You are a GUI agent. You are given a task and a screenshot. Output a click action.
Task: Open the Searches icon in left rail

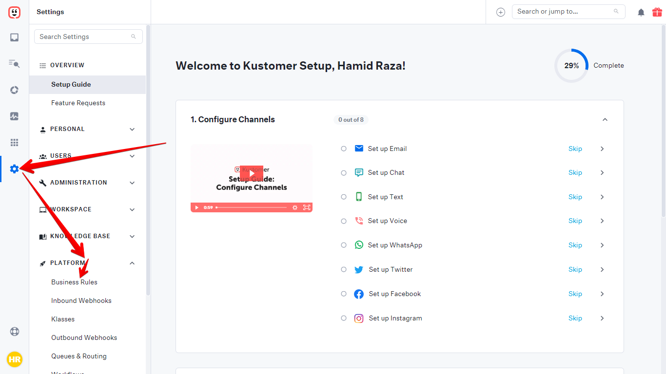[14, 63]
